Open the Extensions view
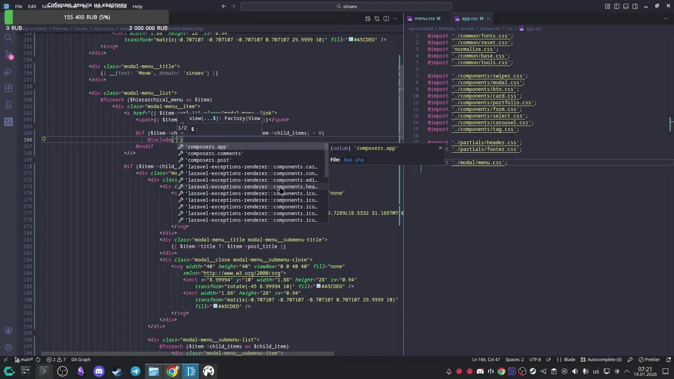 click(8, 88)
